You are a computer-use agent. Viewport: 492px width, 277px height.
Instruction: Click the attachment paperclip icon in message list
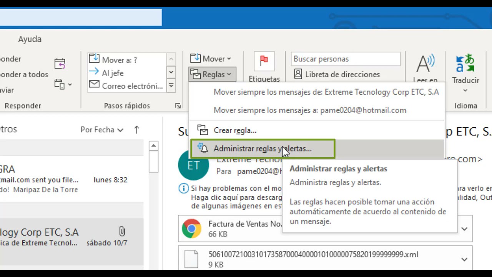121,231
